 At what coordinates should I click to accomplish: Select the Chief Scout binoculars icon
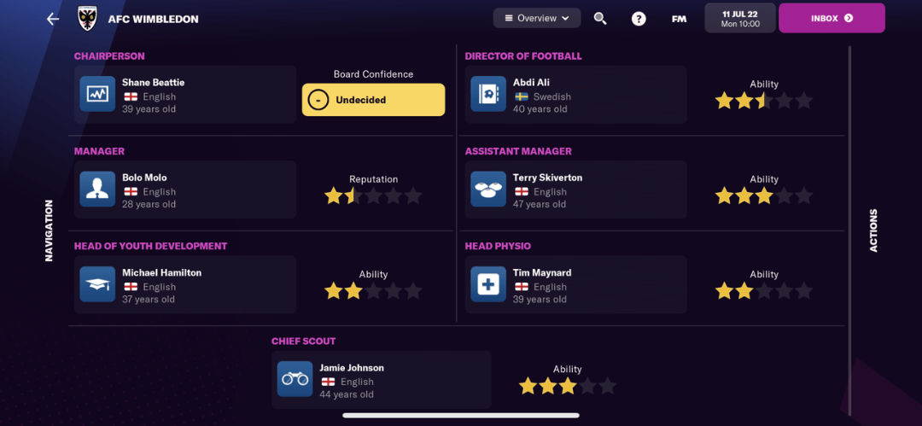coord(295,379)
